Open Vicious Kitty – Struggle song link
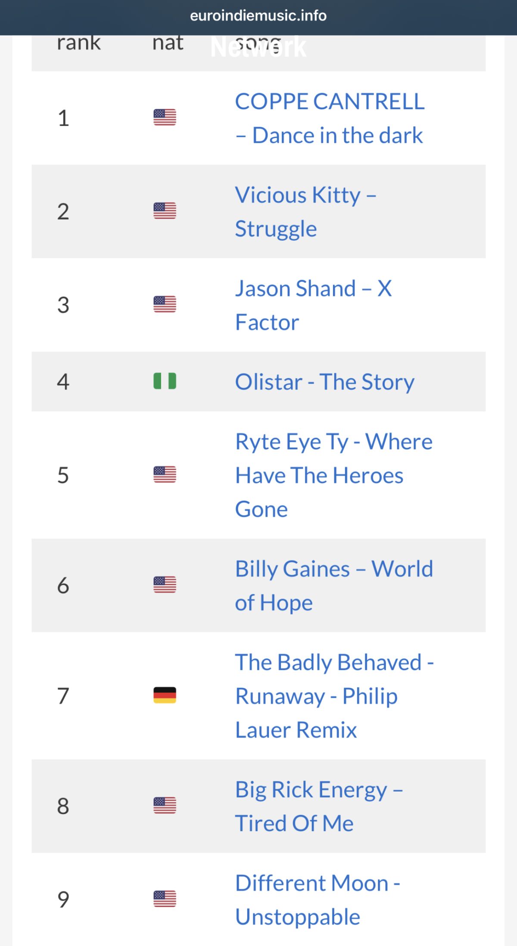Viewport: 517px width, 946px height. point(306,211)
